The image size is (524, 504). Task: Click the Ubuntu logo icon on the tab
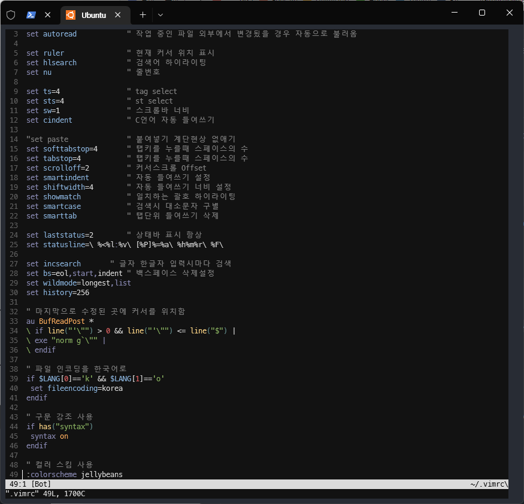tap(71, 15)
